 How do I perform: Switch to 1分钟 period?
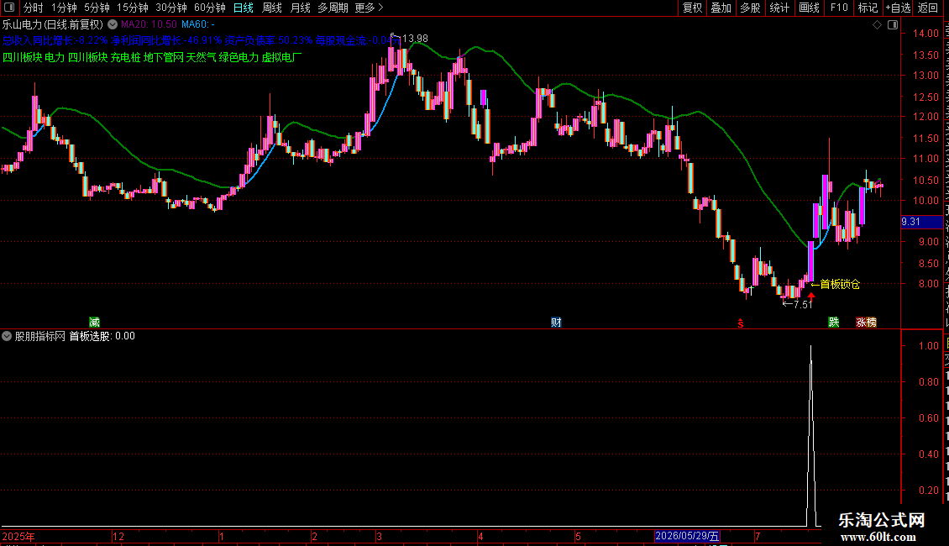point(64,8)
